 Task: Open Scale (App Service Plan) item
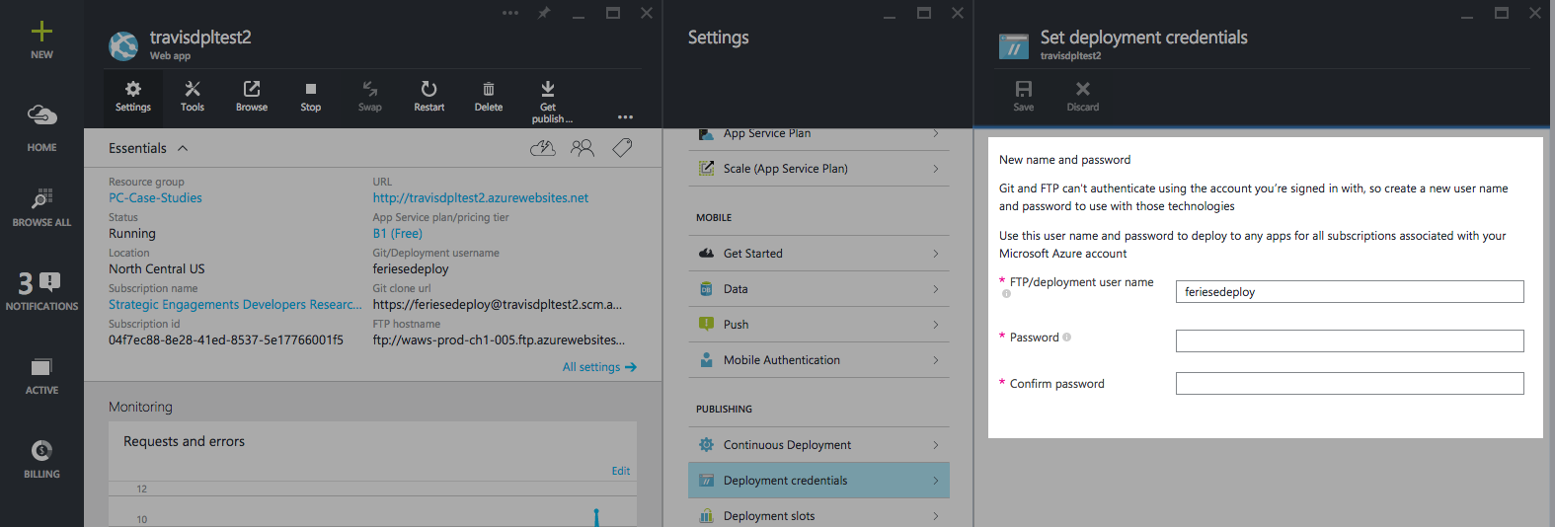[x=818, y=169]
